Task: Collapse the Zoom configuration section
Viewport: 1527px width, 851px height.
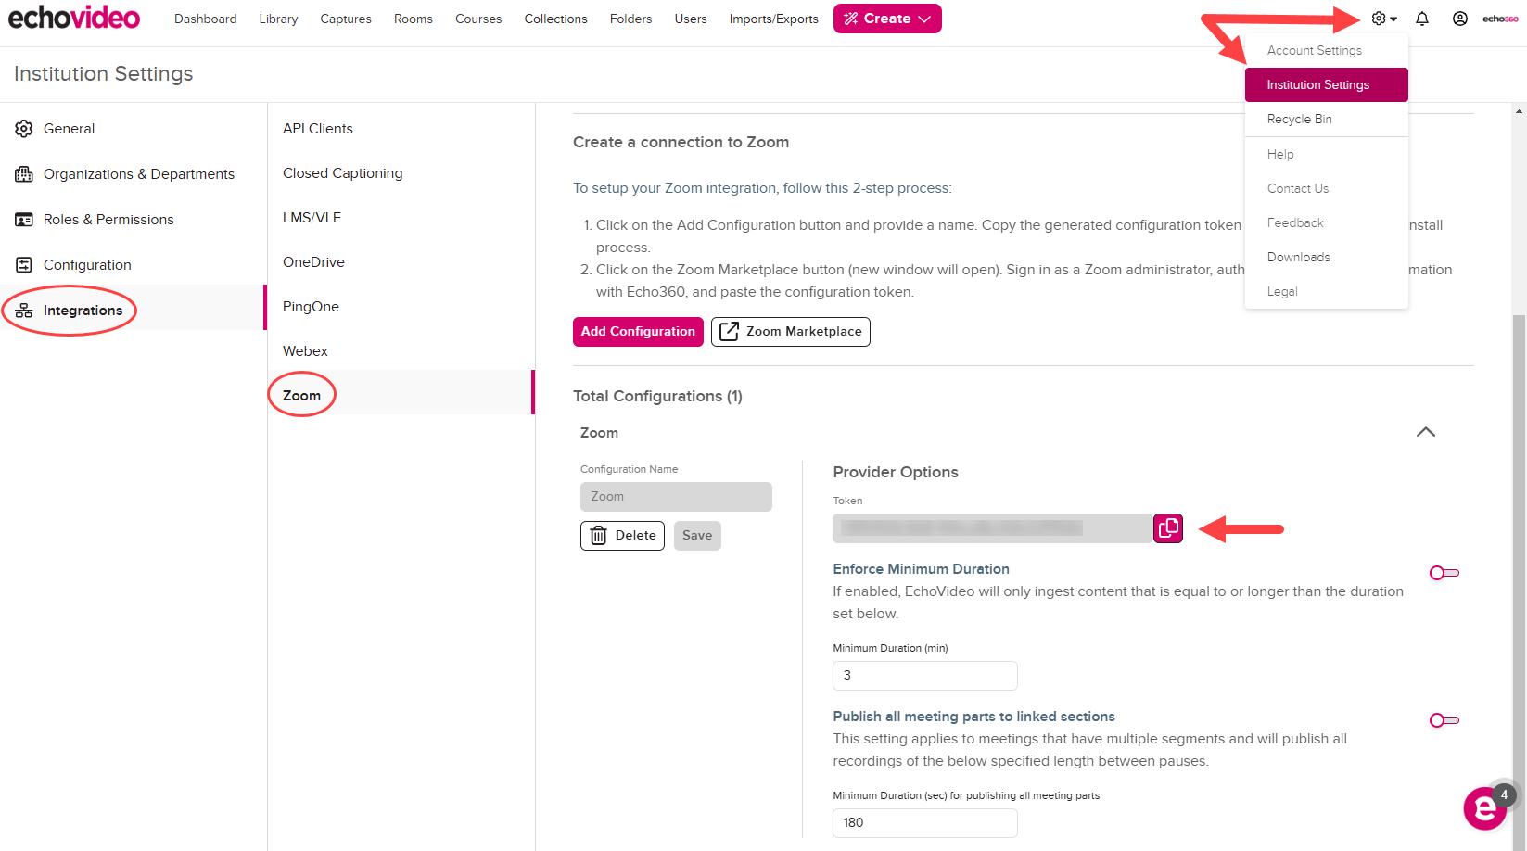Action: [1426, 432]
